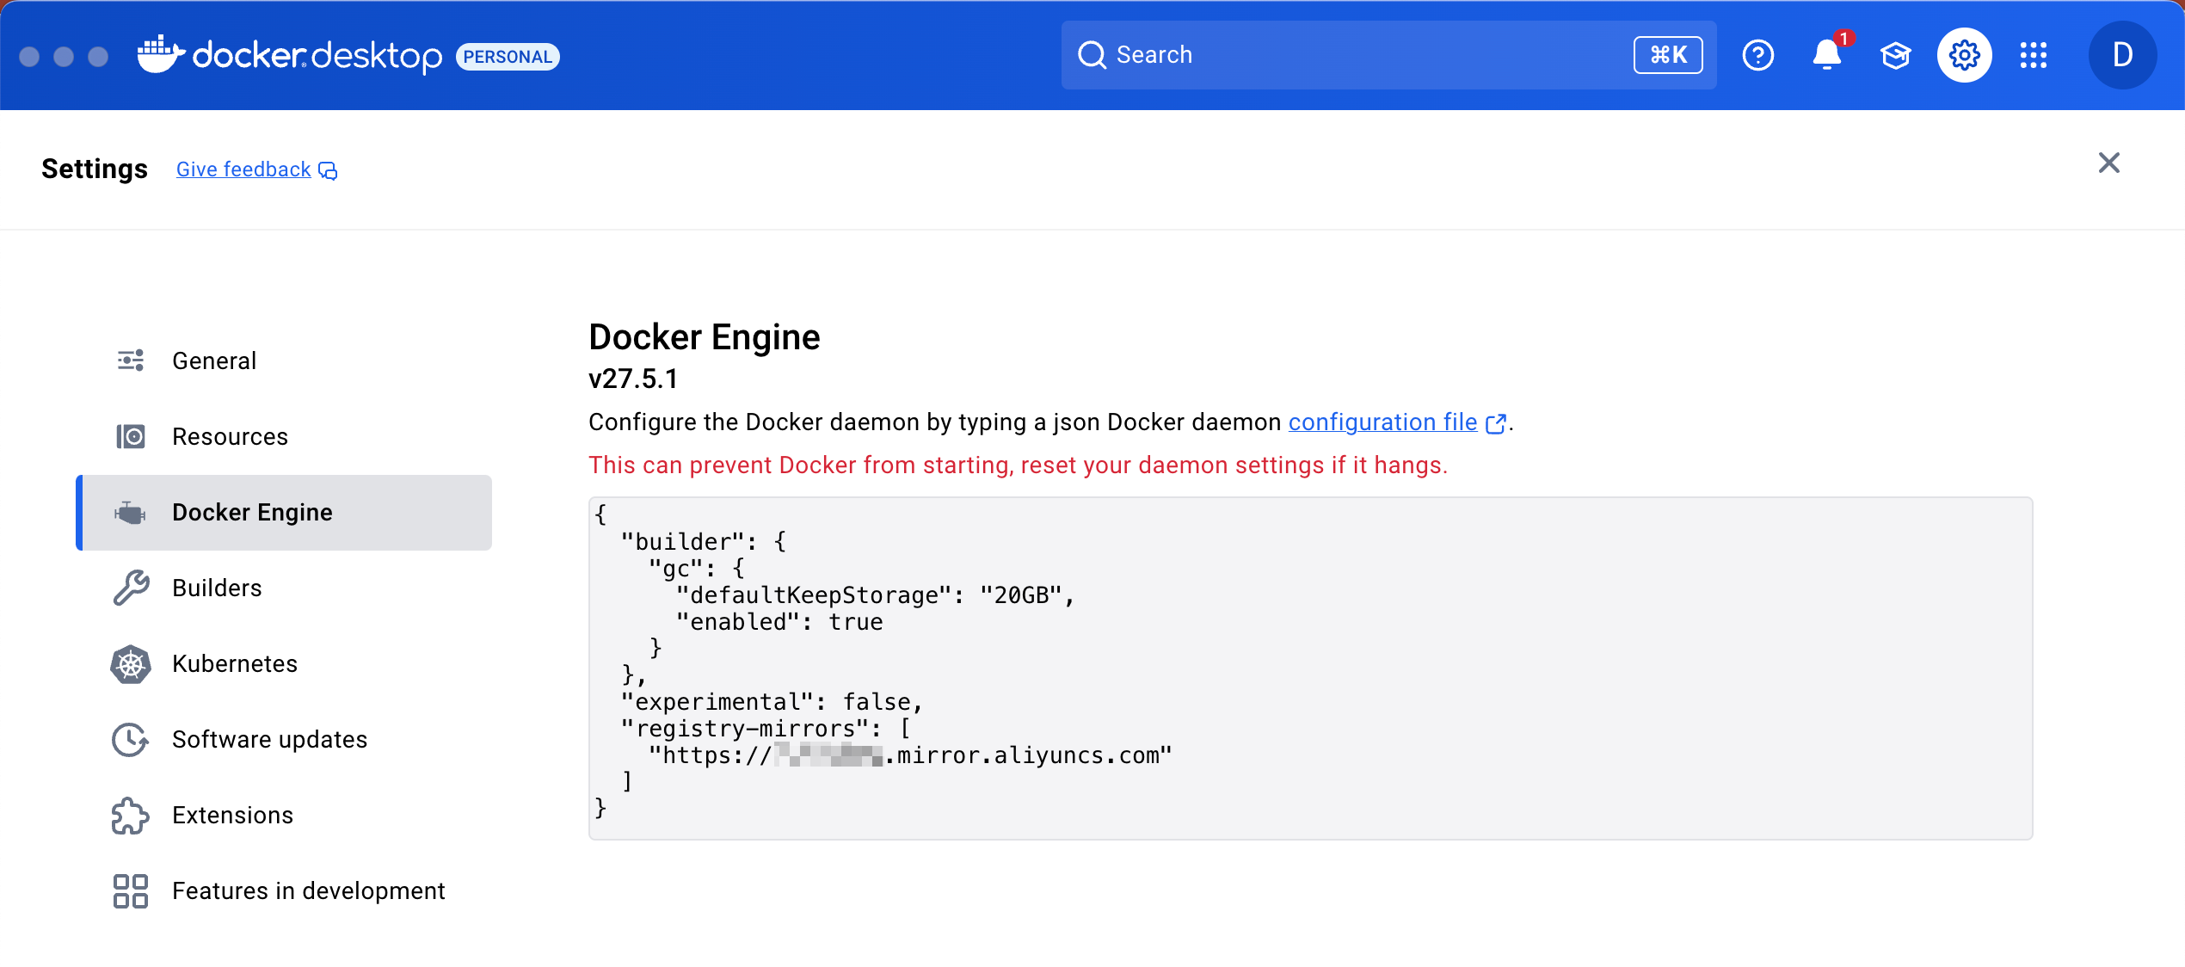Click the "defaultKeepStorage": "20GB" line
Viewport: 2185px width, 967px height.
tap(875, 595)
